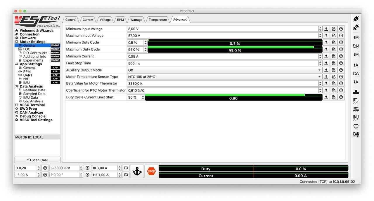The image size is (374, 201).
Task: Toggle the IMU data stream icon
Action: coord(356,118)
